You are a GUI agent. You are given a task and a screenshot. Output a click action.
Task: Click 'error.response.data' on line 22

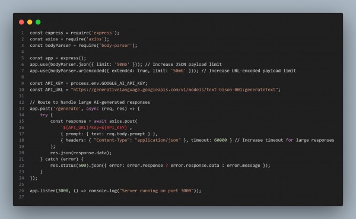point(195,166)
